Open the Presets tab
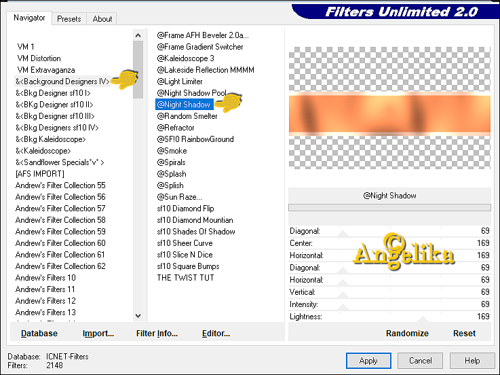The height and width of the screenshot is (375, 500). click(69, 19)
